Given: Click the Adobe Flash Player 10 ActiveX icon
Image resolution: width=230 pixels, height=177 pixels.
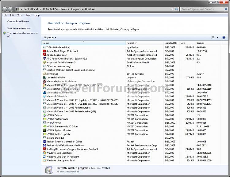Looking at the screenshot, I should 44,51.
